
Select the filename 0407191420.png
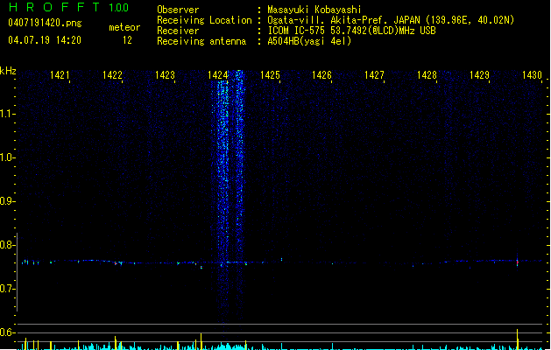[x=45, y=23]
